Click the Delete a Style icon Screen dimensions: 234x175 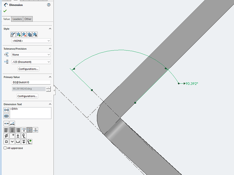[x=24, y=34]
